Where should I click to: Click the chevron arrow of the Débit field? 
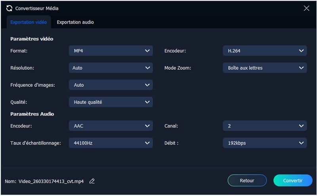point(301,143)
